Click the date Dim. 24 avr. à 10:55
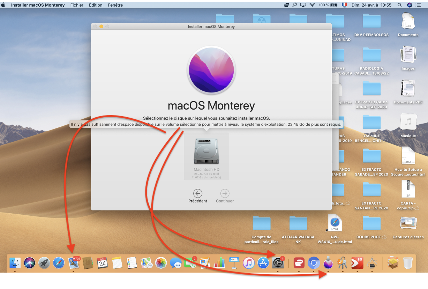The width and height of the screenshot is (428, 289). click(x=371, y=5)
